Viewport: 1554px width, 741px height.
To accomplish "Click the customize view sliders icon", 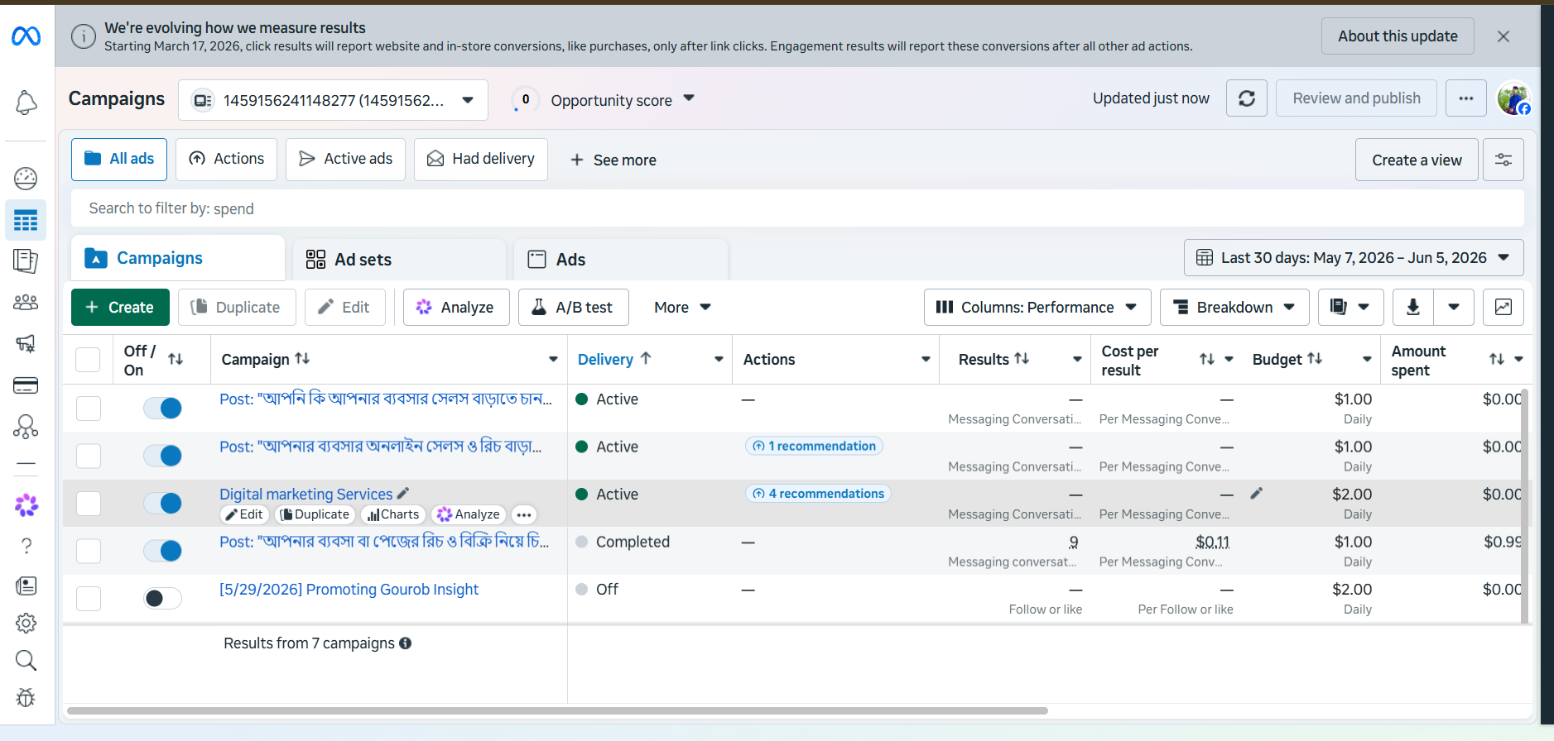I will click(x=1503, y=160).
